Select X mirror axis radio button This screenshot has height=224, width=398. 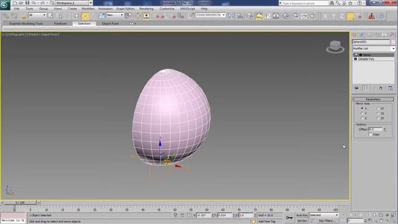point(362,108)
